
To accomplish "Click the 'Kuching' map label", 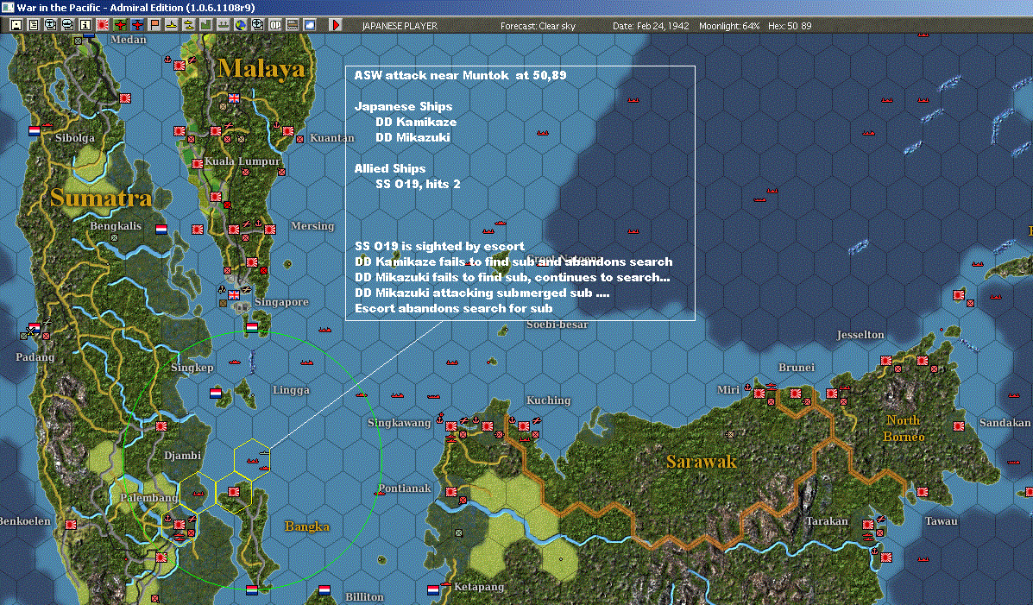I will (548, 400).
